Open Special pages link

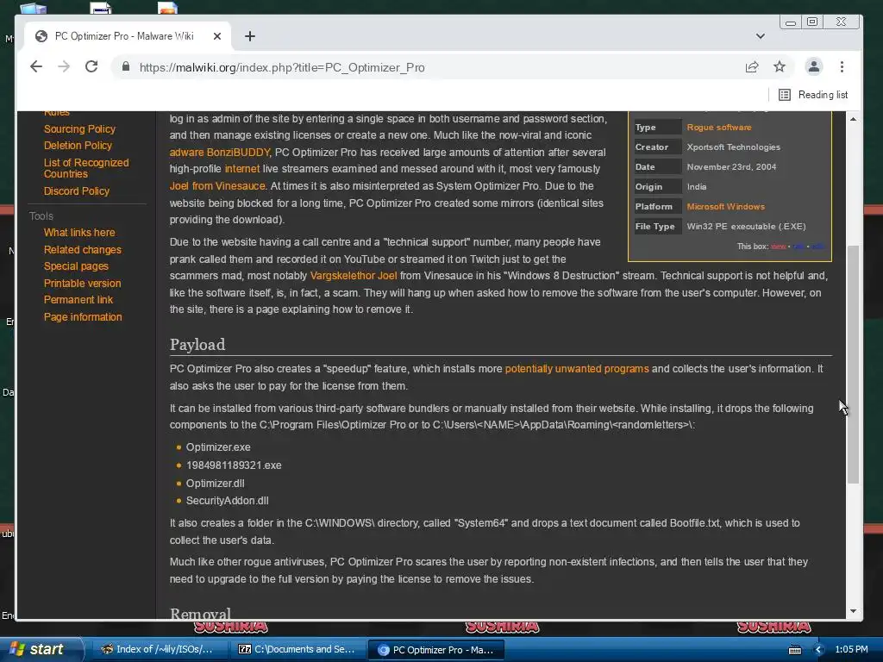76,266
